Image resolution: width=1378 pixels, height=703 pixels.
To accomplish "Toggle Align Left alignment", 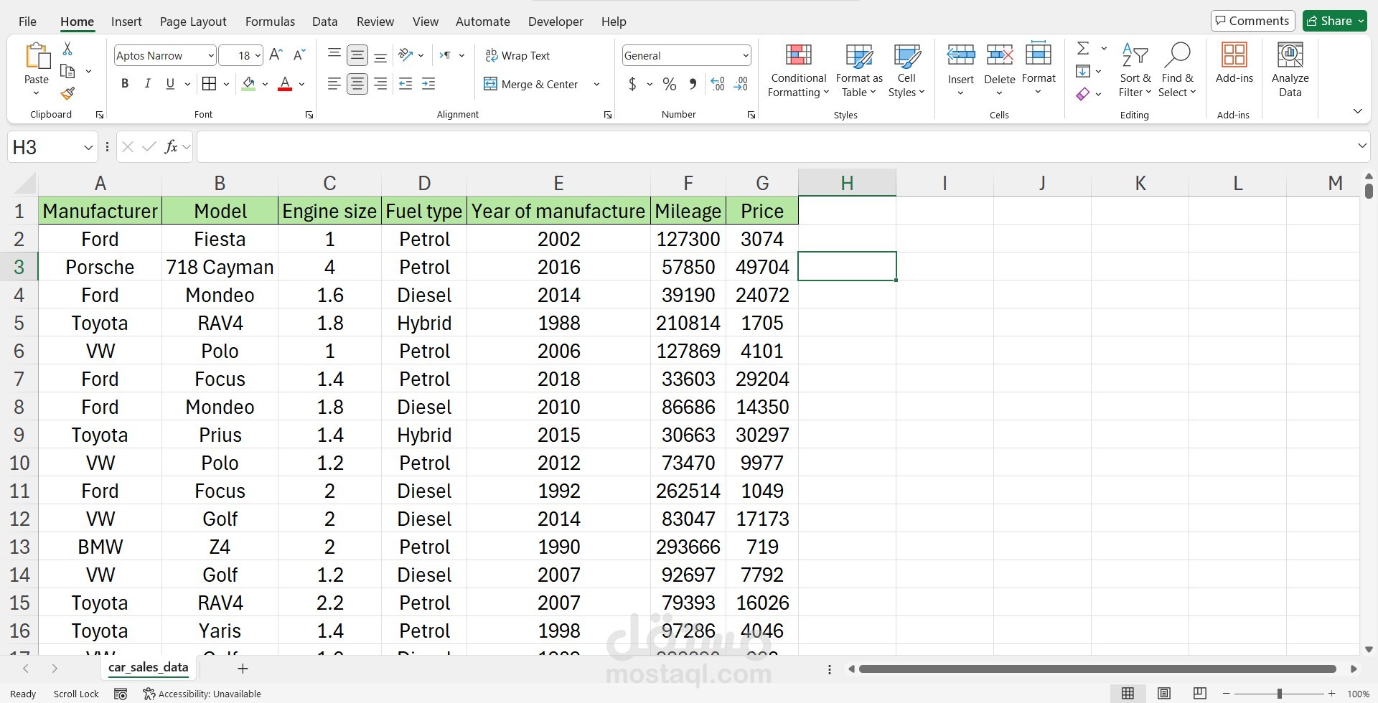I will 334,84.
